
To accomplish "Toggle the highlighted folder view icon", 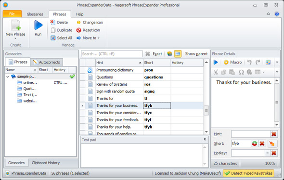I will pyautogui.click(x=178, y=54).
